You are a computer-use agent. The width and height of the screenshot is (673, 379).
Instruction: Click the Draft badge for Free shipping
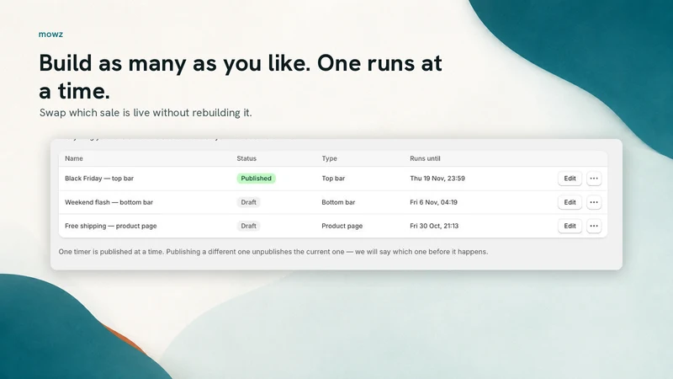[248, 226]
